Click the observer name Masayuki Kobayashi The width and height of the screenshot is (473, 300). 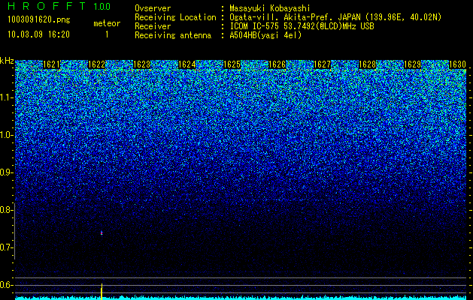[x=270, y=9]
